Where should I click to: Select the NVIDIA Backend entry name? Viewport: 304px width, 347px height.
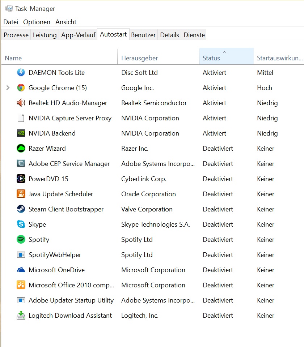pyautogui.click(x=52, y=133)
